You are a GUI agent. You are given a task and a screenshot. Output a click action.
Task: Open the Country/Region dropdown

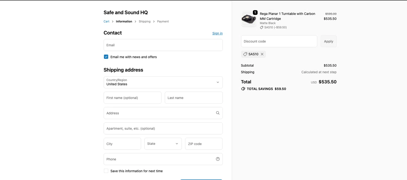pos(163,82)
